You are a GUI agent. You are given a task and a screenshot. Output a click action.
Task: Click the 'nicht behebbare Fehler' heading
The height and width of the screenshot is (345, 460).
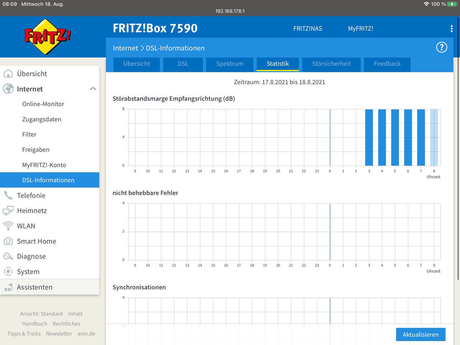pyautogui.click(x=145, y=193)
